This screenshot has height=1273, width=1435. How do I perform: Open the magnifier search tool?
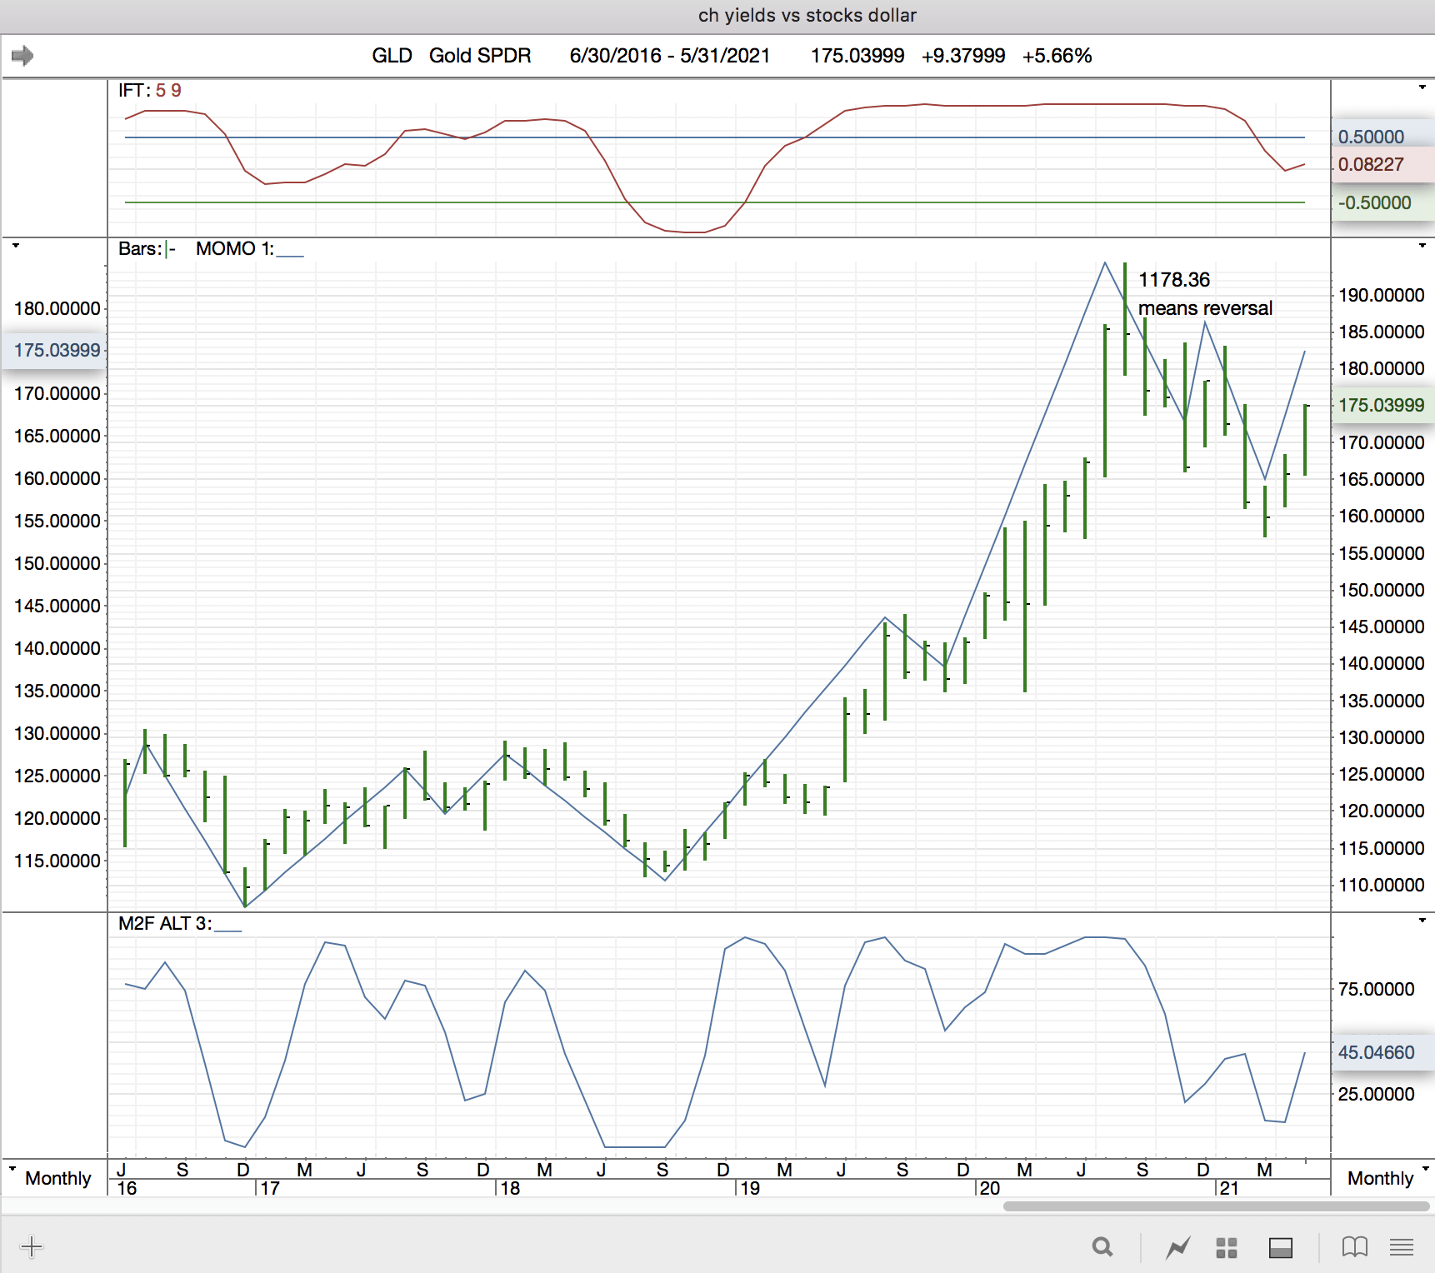click(x=1102, y=1247)
